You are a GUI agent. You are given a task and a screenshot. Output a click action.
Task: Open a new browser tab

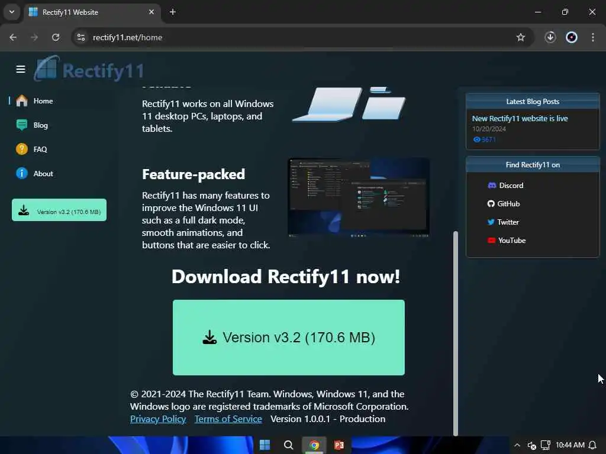click(x=173, y=12)
